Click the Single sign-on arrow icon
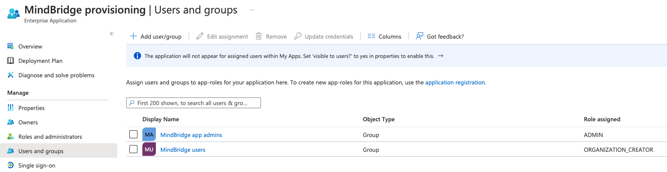667x172 pixels. pyautogui.click(x=10, y=165)
